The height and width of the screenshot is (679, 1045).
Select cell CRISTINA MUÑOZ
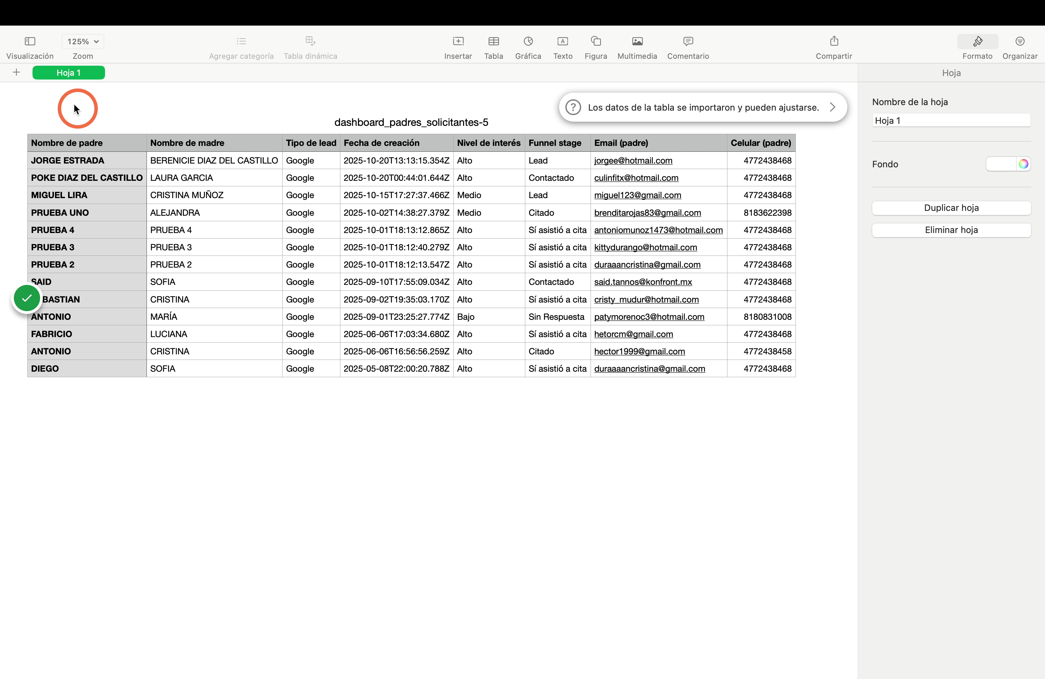click(x=214, y=195)
